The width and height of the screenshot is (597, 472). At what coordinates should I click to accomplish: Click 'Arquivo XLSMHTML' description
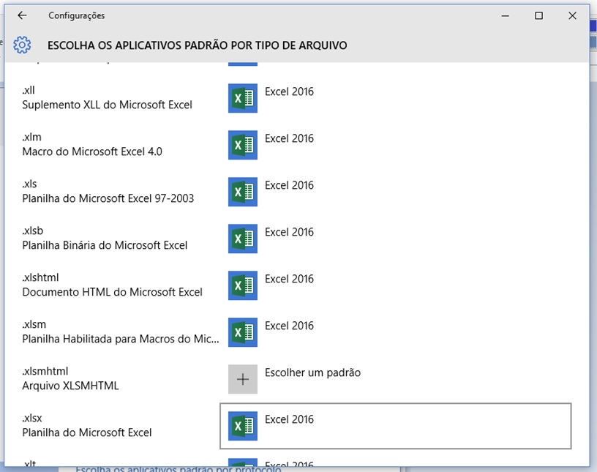click(70, 386)
